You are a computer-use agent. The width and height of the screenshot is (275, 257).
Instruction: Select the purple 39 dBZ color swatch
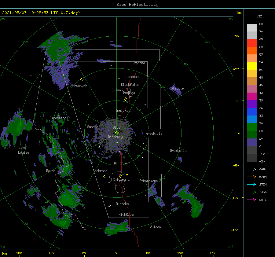coord(252,104)
